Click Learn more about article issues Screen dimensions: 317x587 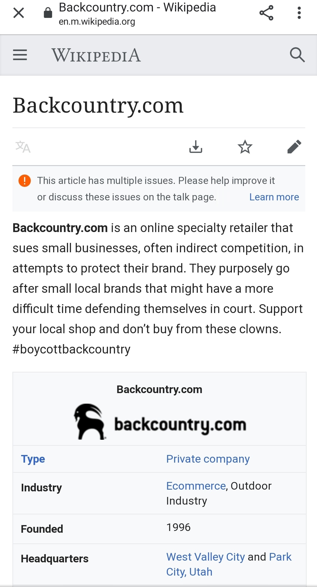tap(274, 197)
